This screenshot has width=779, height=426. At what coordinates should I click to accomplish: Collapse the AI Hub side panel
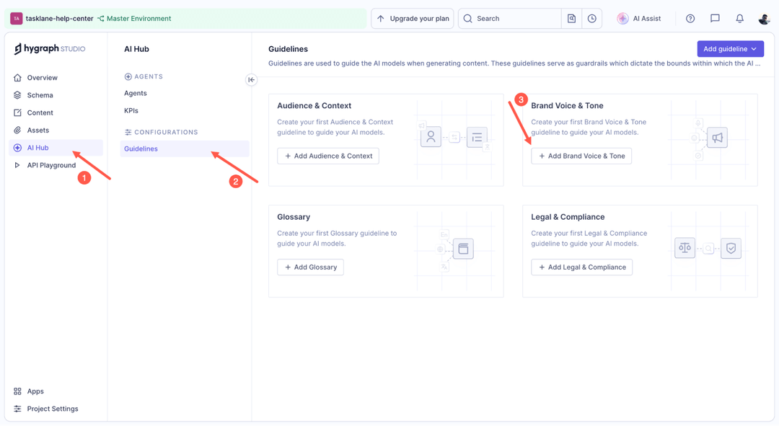coord(252,79)
